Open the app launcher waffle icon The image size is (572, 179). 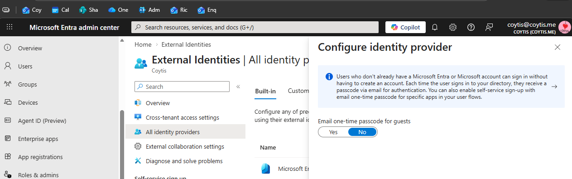point(10,27)
